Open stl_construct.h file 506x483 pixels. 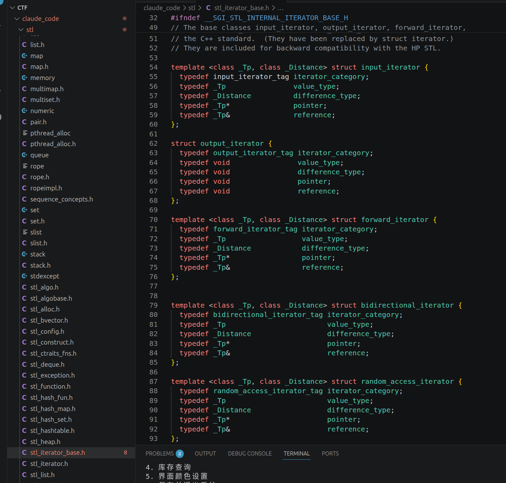point(52,342)
